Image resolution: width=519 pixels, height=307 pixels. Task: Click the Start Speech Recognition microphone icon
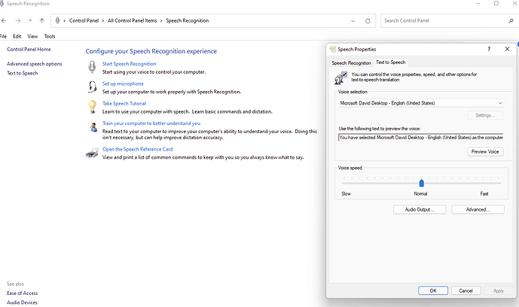click(92, 67)
